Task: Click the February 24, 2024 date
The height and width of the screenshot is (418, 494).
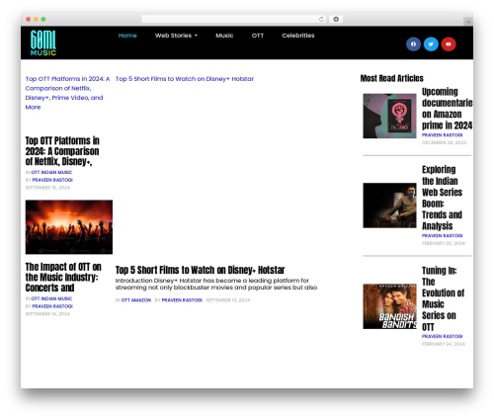Action: tap(444, 344)
